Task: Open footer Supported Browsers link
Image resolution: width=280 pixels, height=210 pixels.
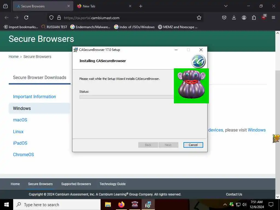Action: coord(76,184)
